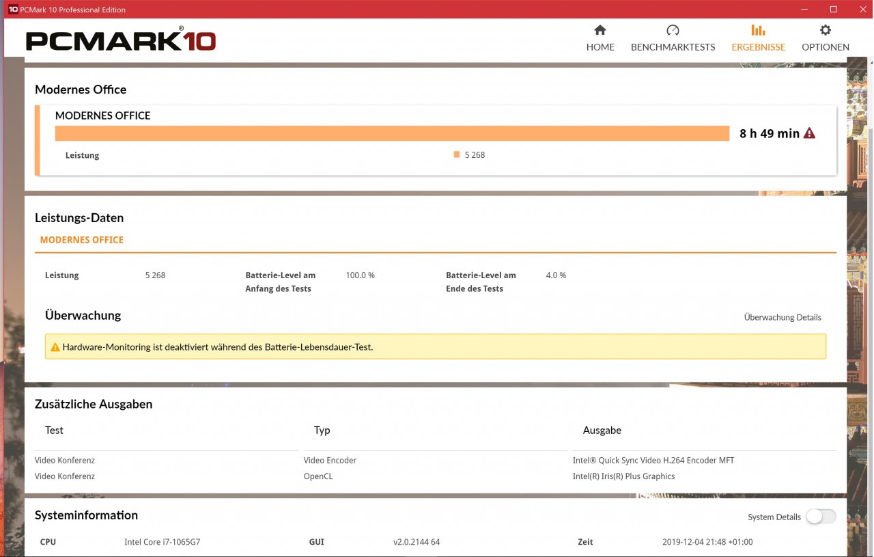Open the Optionen gear icon

tap(826, 30)
